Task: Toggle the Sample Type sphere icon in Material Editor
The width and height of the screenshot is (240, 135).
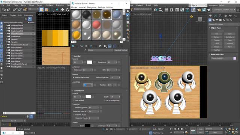Action: [128, 11]
